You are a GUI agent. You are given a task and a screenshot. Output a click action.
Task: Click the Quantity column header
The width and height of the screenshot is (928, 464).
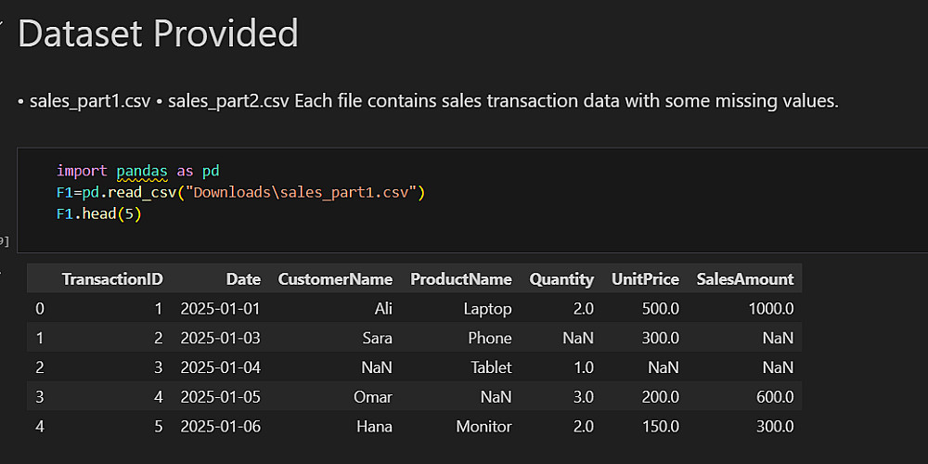pyautogui.click(x=561, y=279)
